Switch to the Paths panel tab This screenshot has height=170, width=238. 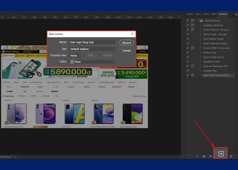(x=214, y=14)
